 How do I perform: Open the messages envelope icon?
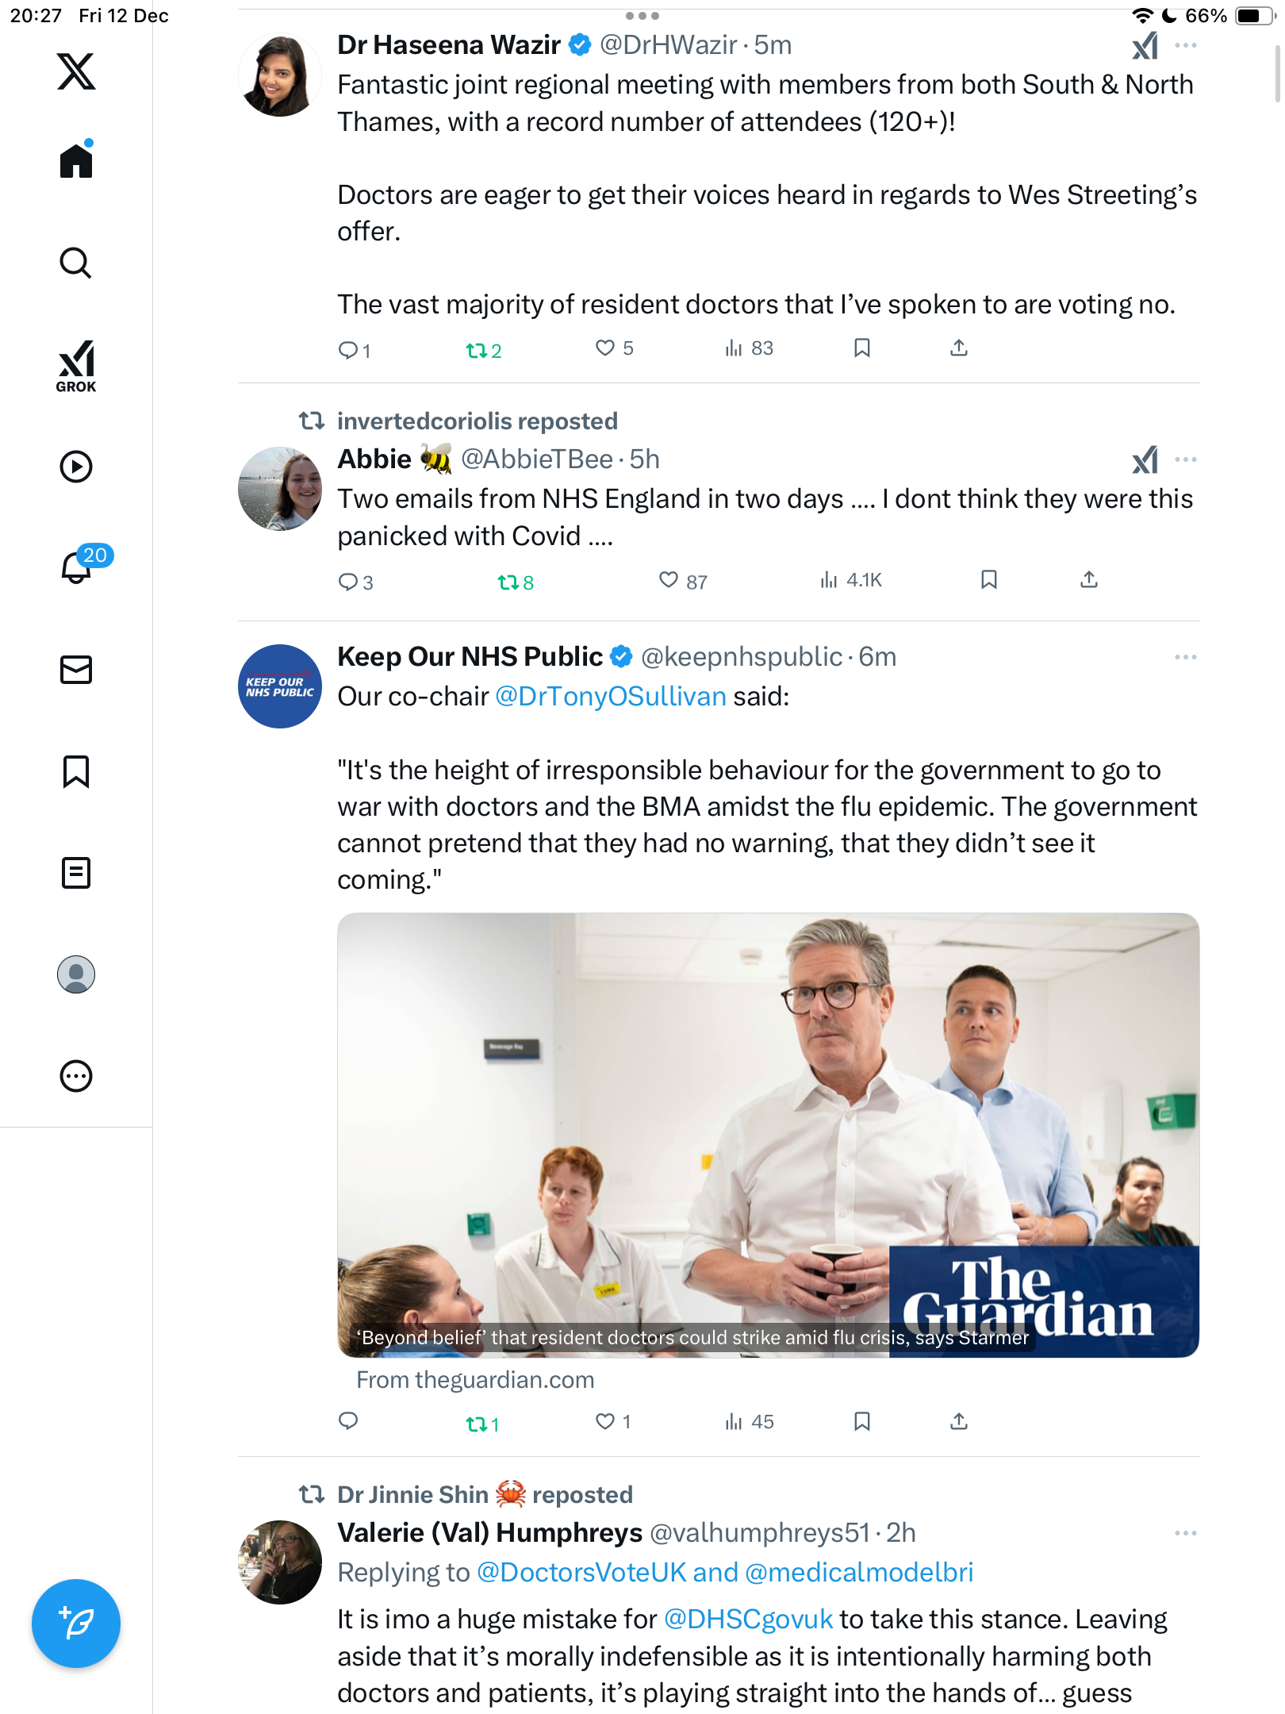(76, 670)
